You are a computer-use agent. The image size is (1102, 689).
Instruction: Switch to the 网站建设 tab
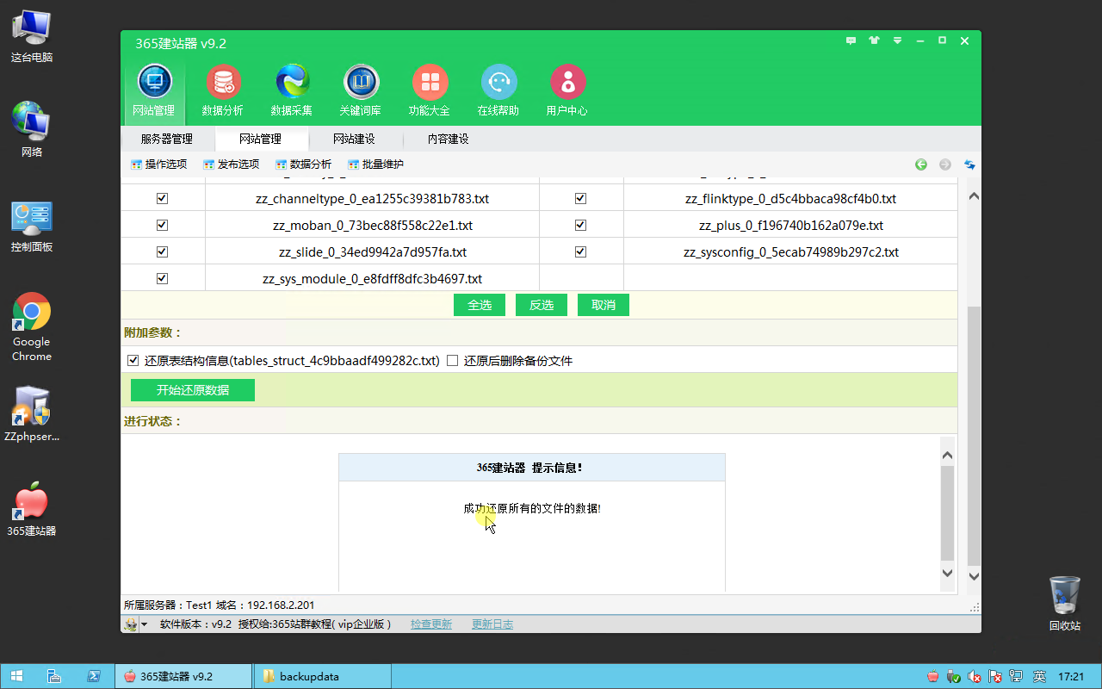click(x=355, y=139)
